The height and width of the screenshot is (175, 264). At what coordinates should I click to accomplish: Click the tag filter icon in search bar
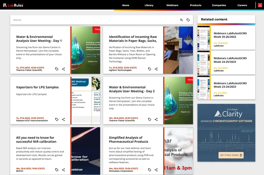[x=188, y=20]
